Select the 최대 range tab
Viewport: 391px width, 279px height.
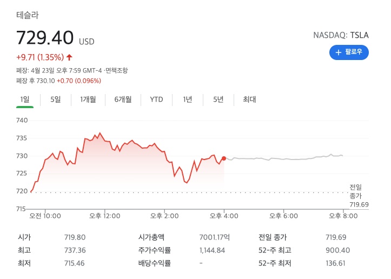(x=249, y=99)
